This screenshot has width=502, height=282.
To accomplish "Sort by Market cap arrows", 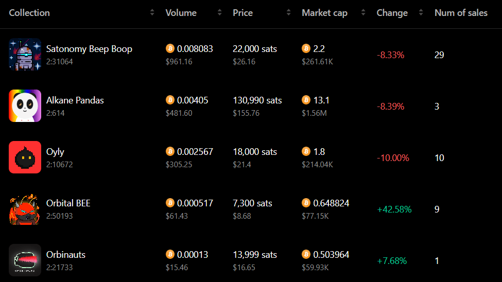I will [x=363, y=12].
